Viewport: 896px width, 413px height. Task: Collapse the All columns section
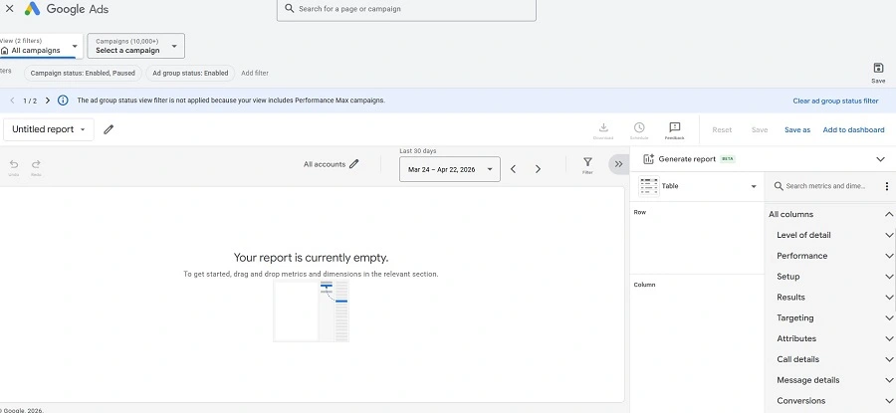tap(889, 214)
